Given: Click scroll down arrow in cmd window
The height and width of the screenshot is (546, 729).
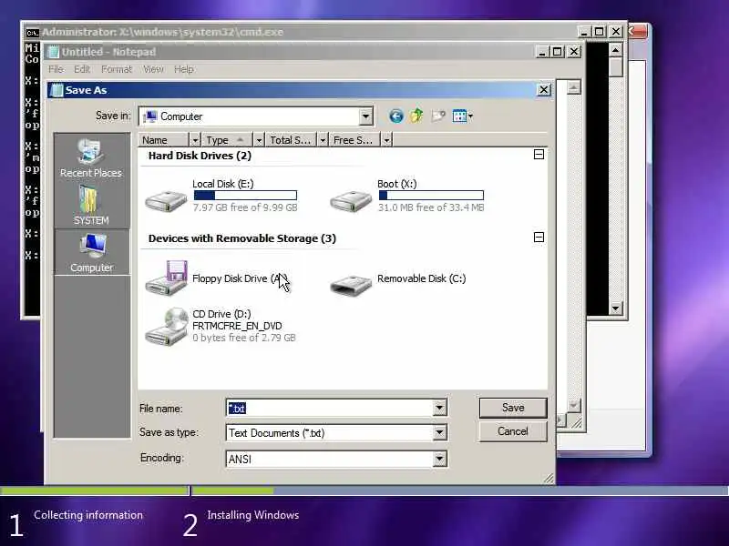Looking at the screenshot, I should (616, 308).
